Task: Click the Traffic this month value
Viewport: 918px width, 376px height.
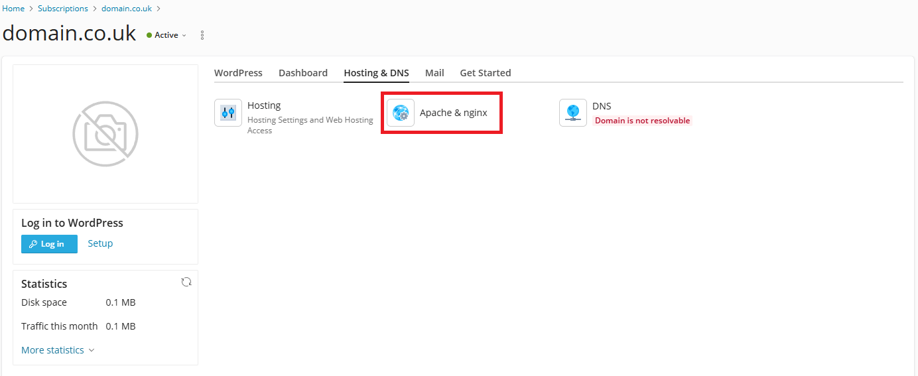Action: click(121, 326)
